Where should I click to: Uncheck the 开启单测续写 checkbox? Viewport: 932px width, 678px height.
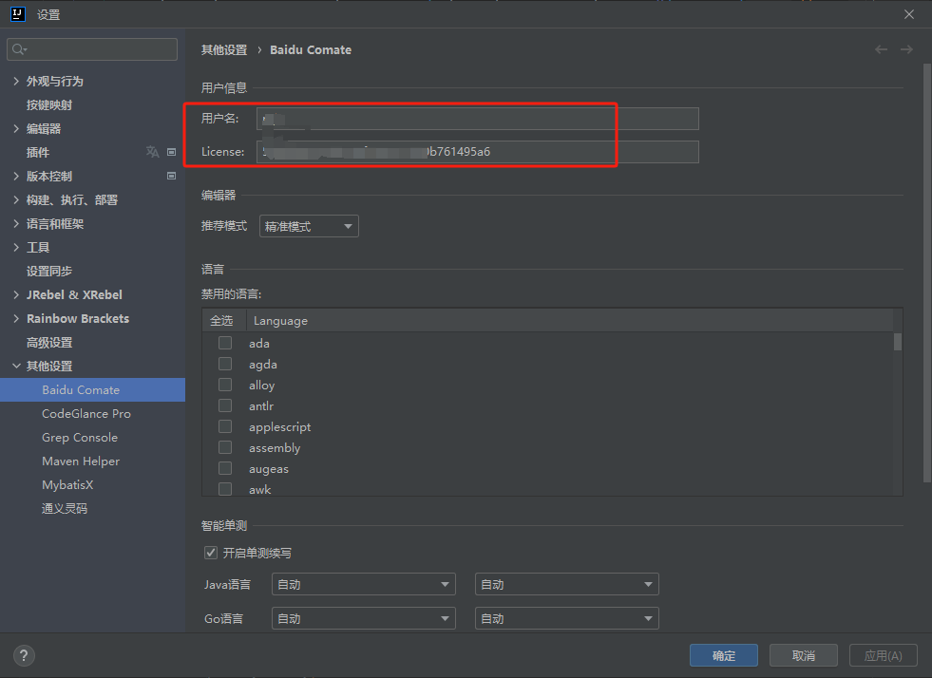pos(211,553)
